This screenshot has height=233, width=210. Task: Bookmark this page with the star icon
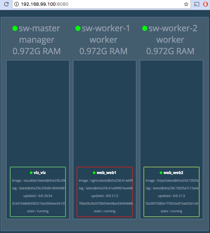186,4
